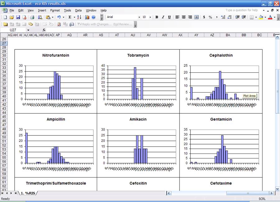This screenshot has height=202, width=280.
Task: Select the Amikacin chart title
Action: [x=138, y=119]
